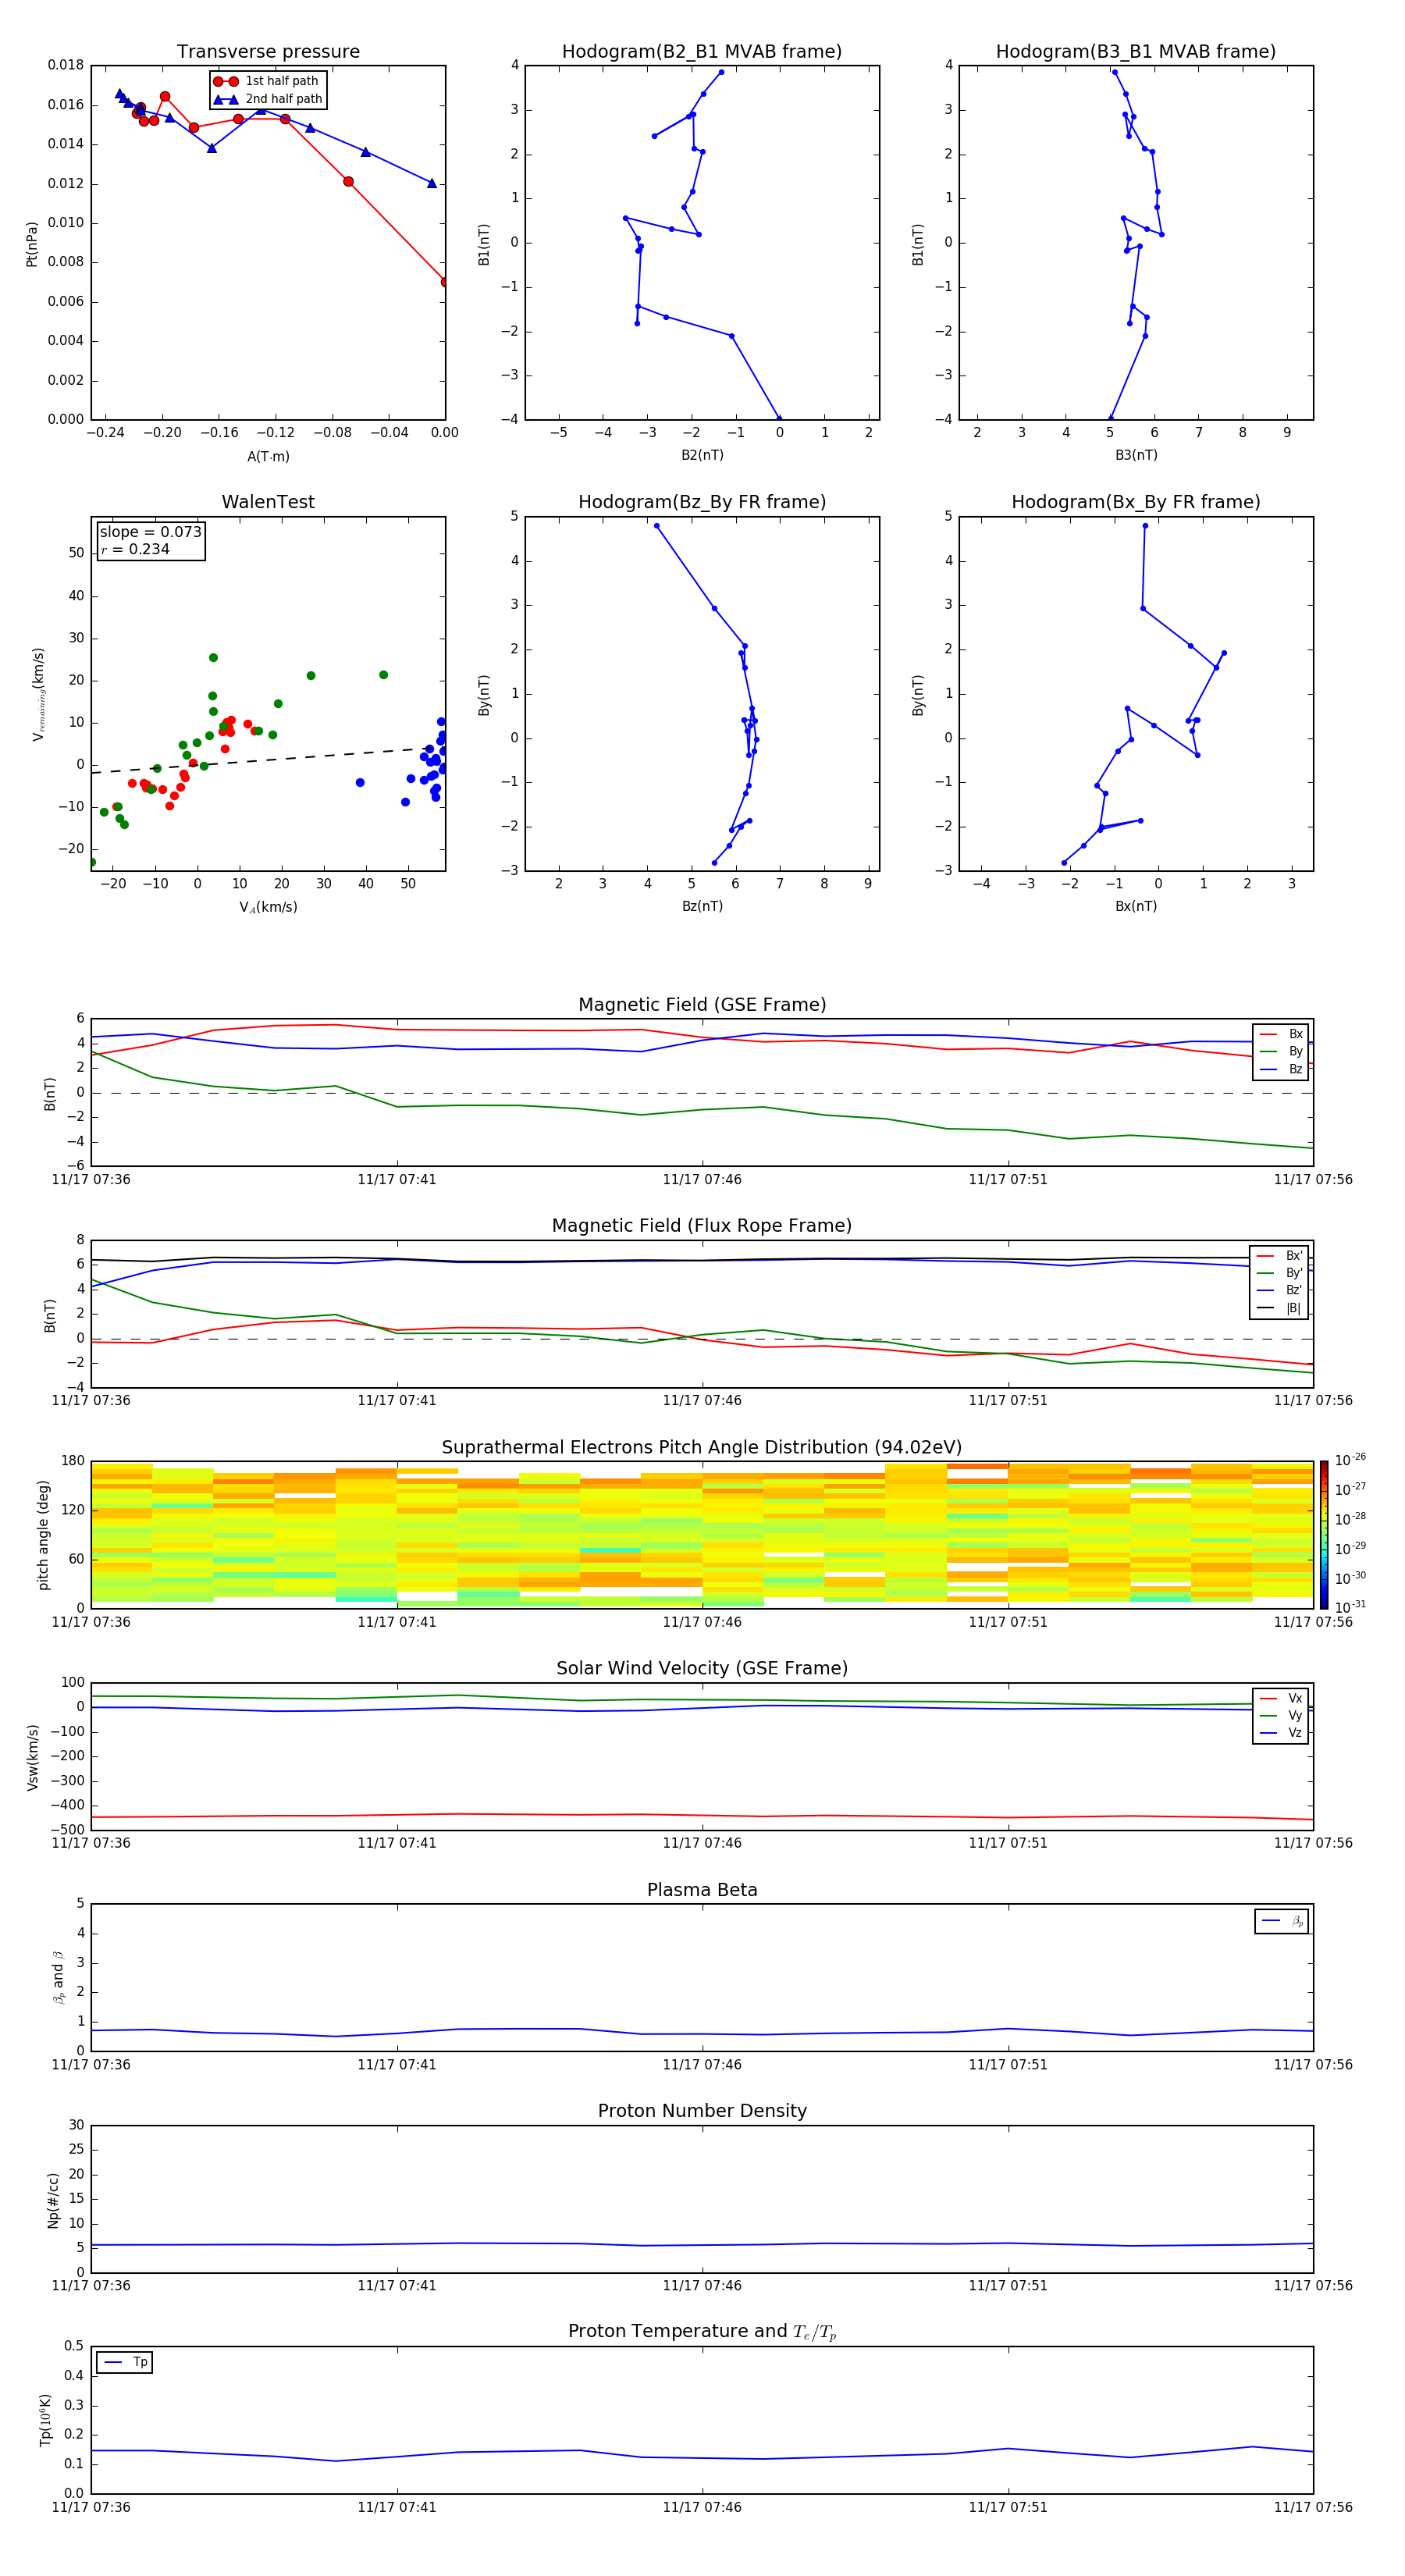The image size is (1405, 2576).
Task: Click the 'slope = 0.073' annotation
Action: point(151,532)
